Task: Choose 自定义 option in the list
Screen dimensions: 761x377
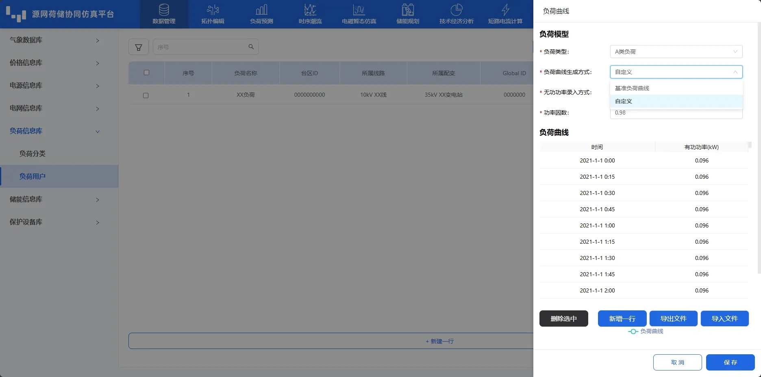Action: coord(676,101)
